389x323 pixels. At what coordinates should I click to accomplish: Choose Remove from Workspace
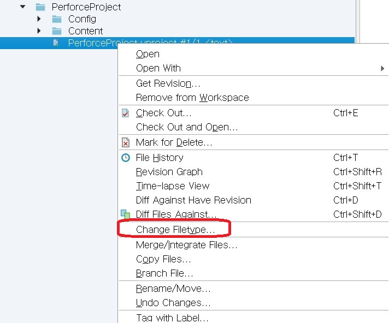[192, 98]
